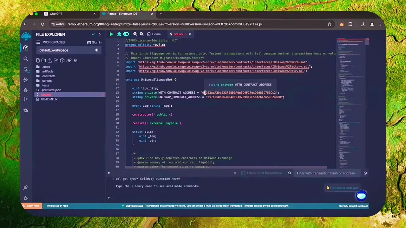This screenshot has width=406, height=228.
Task: Enable Listen on all transactions checkbox
Action: (x=243, y=173)
